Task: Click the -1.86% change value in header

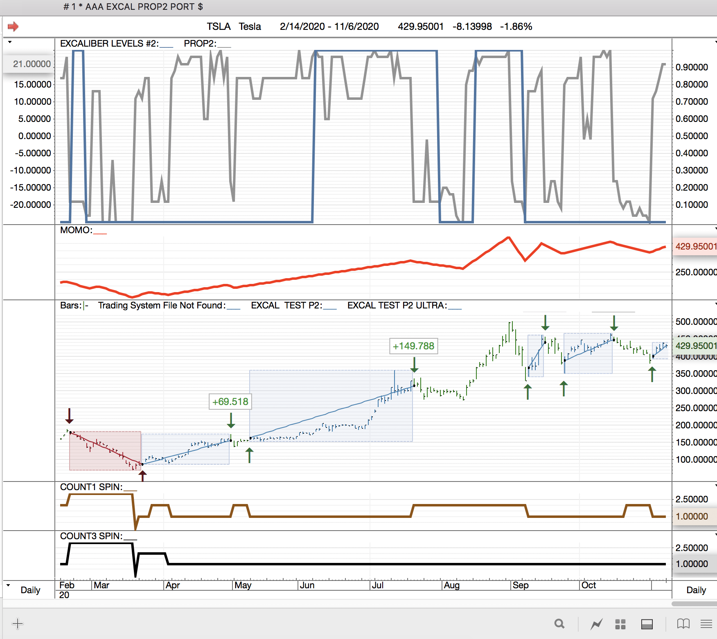Action: coord(516,27)
